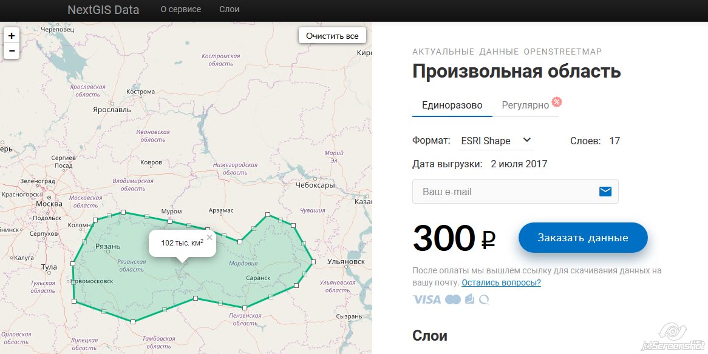Click the MasterCard payment logo
This screenshot has width=708, height=354.
click(x=453, y=299)
